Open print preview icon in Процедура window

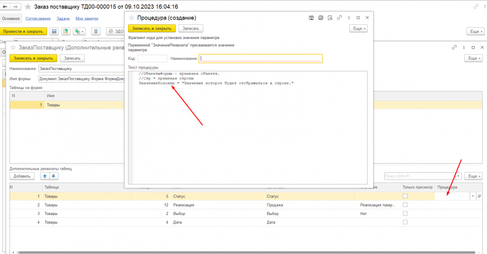(330, 18)
